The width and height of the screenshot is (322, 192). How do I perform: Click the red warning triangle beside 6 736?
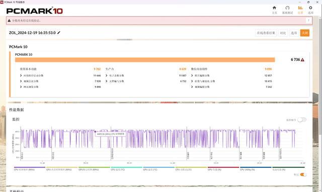[x=302, y=60]
